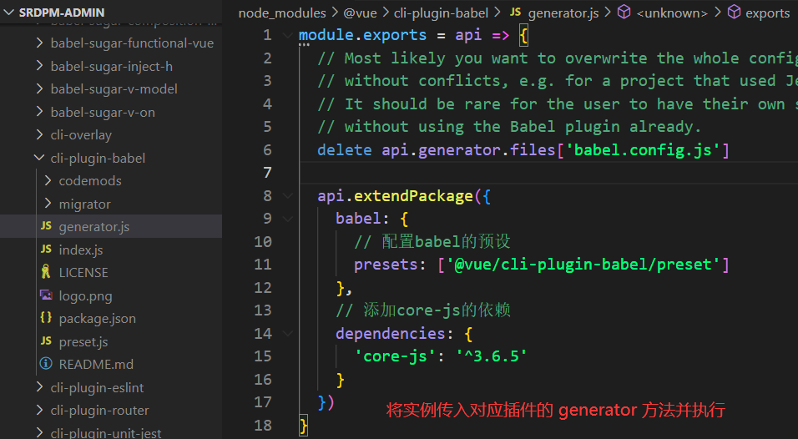This screenshot has width=798, height=439.
Task: Click the image icon beside logo.png
Action: pos(46,295)
